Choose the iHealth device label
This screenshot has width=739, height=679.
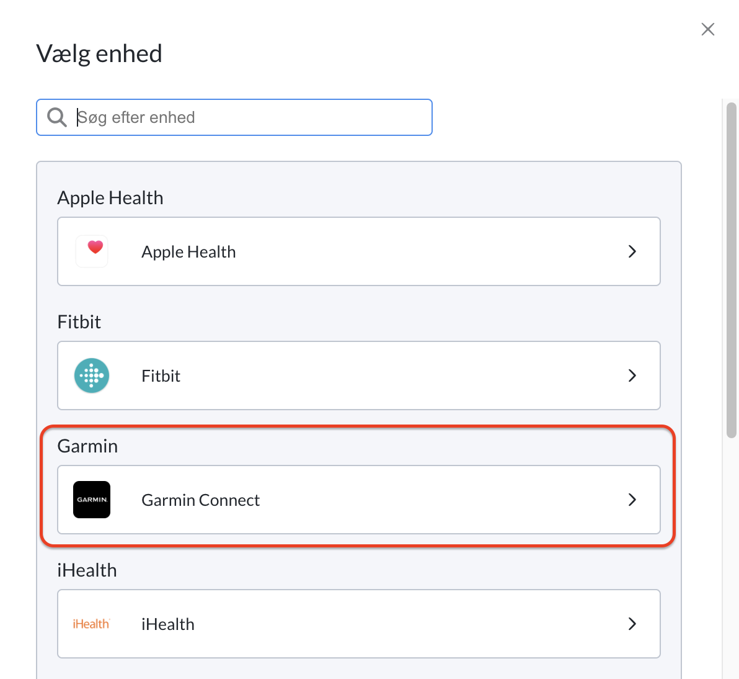[168, 624]
